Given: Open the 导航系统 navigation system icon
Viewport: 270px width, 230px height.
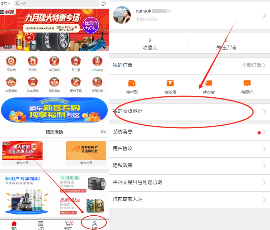Looking at the screenshot, I should [x=54, y=82].
